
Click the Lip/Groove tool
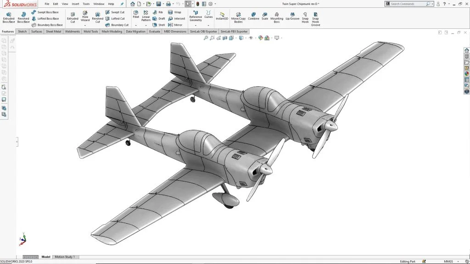point(292,16)
